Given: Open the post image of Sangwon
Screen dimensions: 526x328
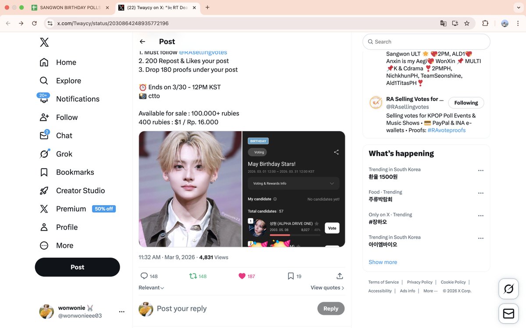Looking at the screenshot, I should (190, 189).
